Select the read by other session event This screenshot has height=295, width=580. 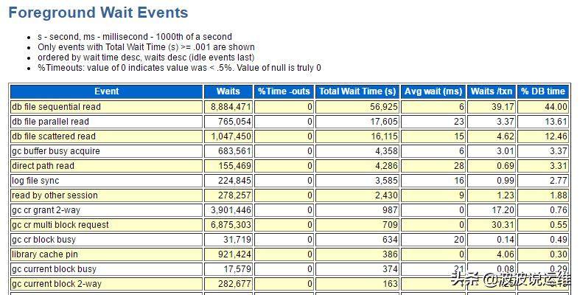pyautogui.click(x=55, y=195)
